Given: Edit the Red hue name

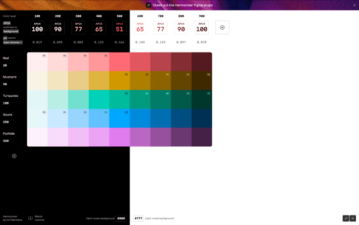Looking at the screenshot, I should [6, 58].
